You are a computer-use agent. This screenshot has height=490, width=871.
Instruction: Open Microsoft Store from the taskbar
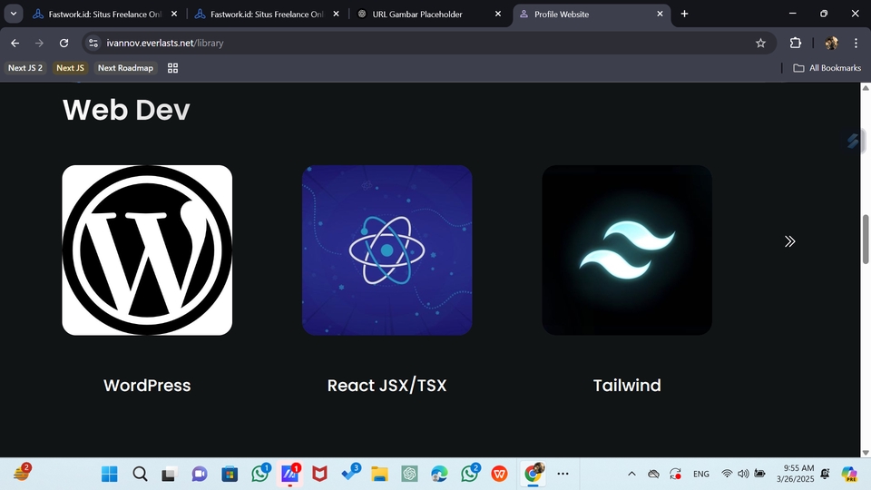[230, 474]
